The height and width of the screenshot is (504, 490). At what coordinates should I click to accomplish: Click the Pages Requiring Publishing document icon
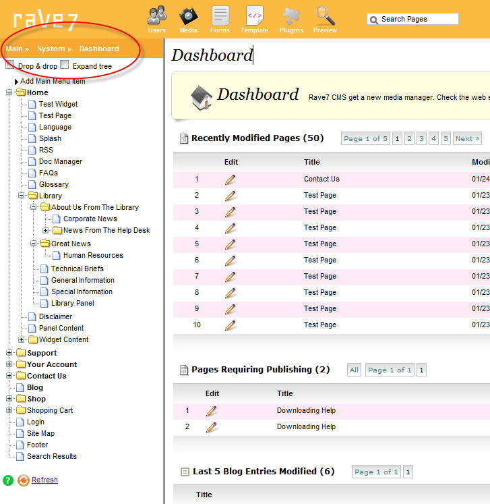tap(184, 370)
